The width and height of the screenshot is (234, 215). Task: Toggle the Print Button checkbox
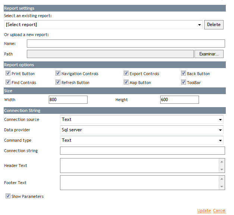tap(8, 74)
